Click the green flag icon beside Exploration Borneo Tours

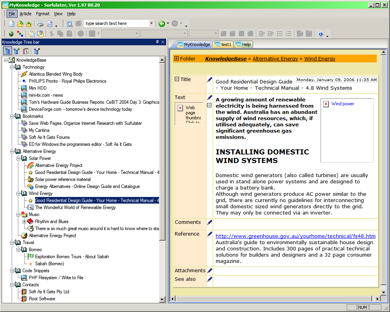pos(30,256)
